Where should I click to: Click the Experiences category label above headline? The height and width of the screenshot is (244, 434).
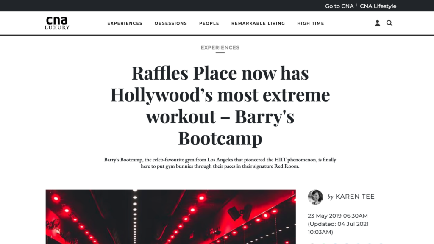click(x=220, y=47)
